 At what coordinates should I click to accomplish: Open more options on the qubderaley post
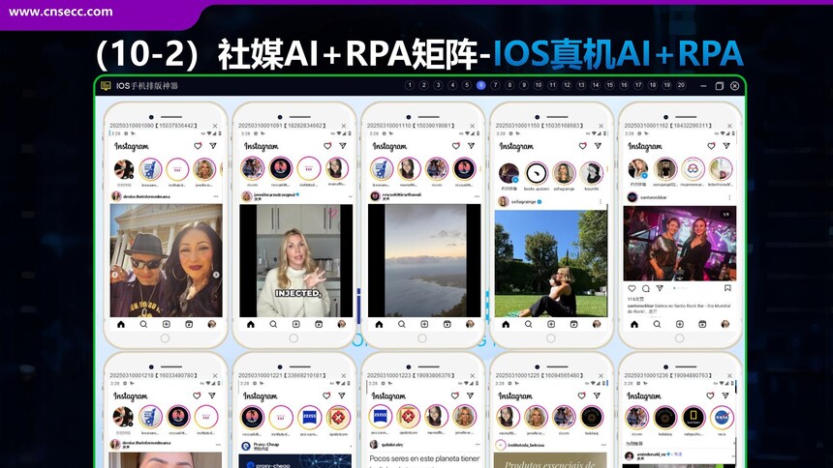click(x=478, y=445)
